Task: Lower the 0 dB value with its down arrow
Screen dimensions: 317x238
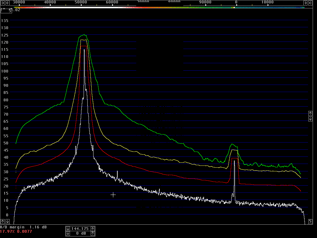Action: tap(68, 234)
